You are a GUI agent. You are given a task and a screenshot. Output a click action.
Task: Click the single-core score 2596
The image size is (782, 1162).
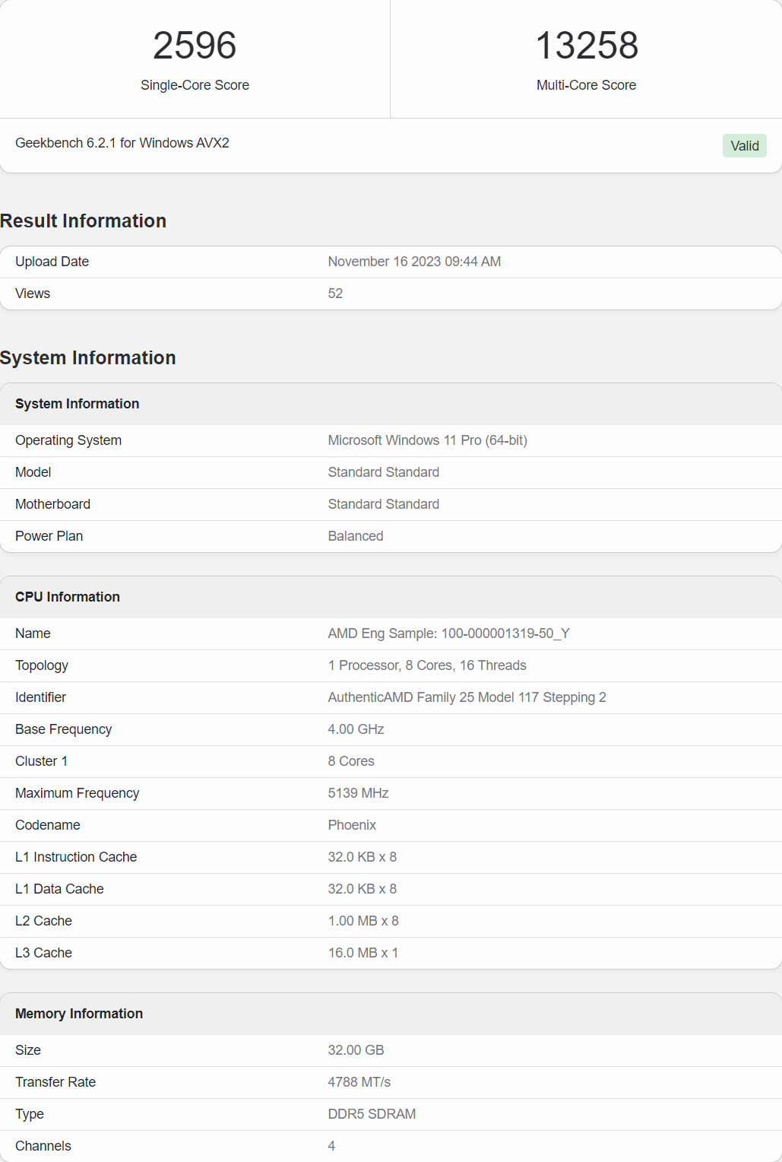[x=195, y=46]
